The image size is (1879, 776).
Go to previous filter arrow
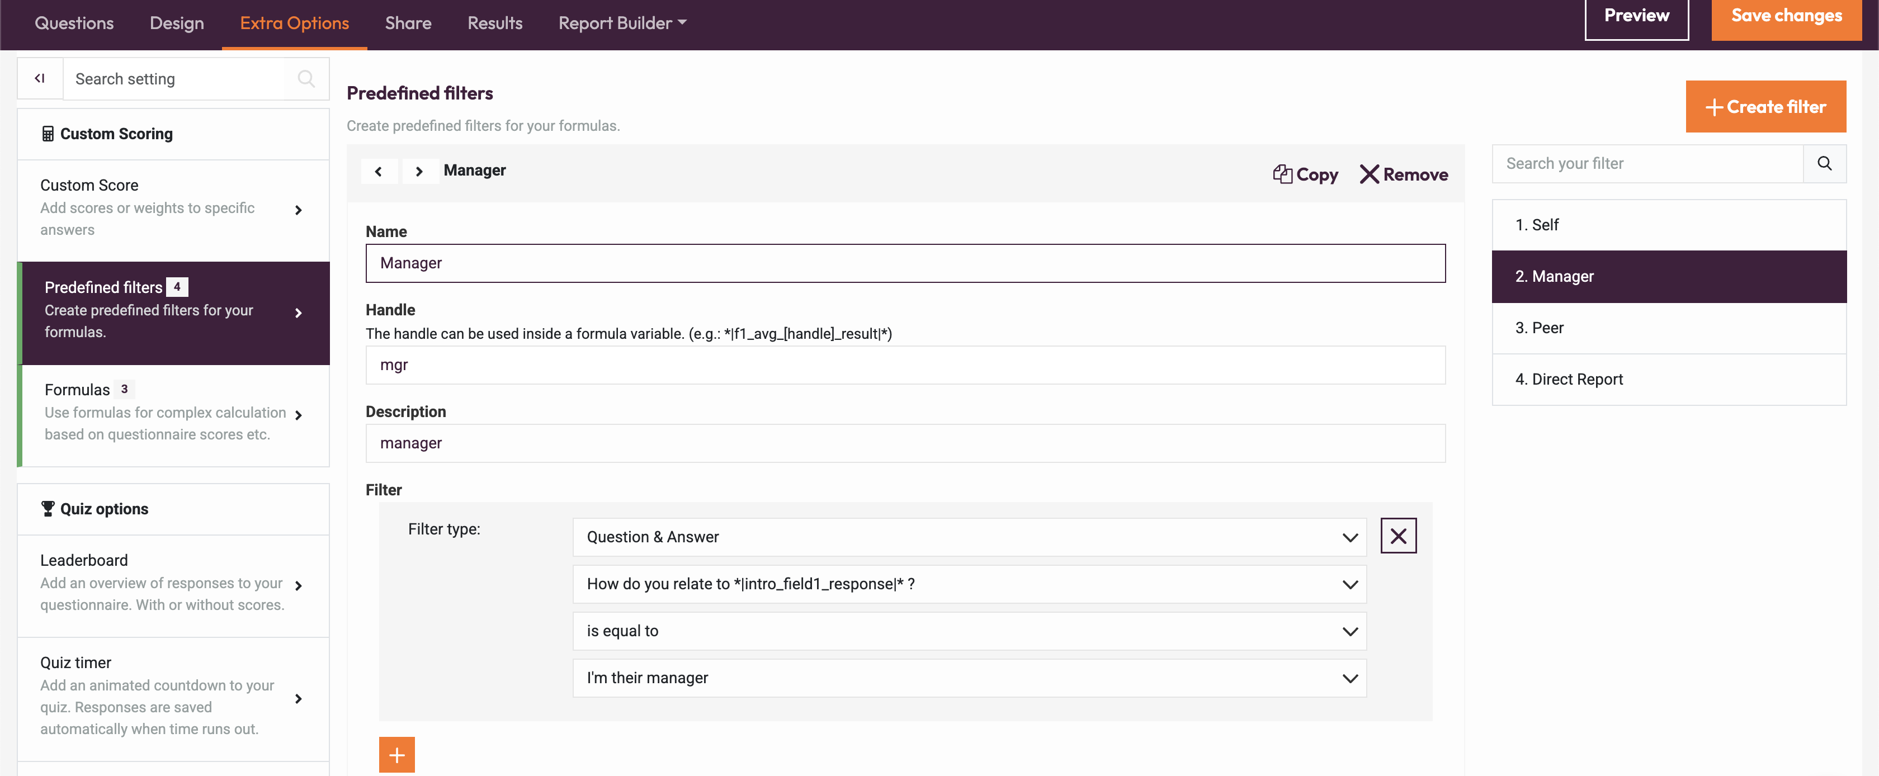point(379,172)
